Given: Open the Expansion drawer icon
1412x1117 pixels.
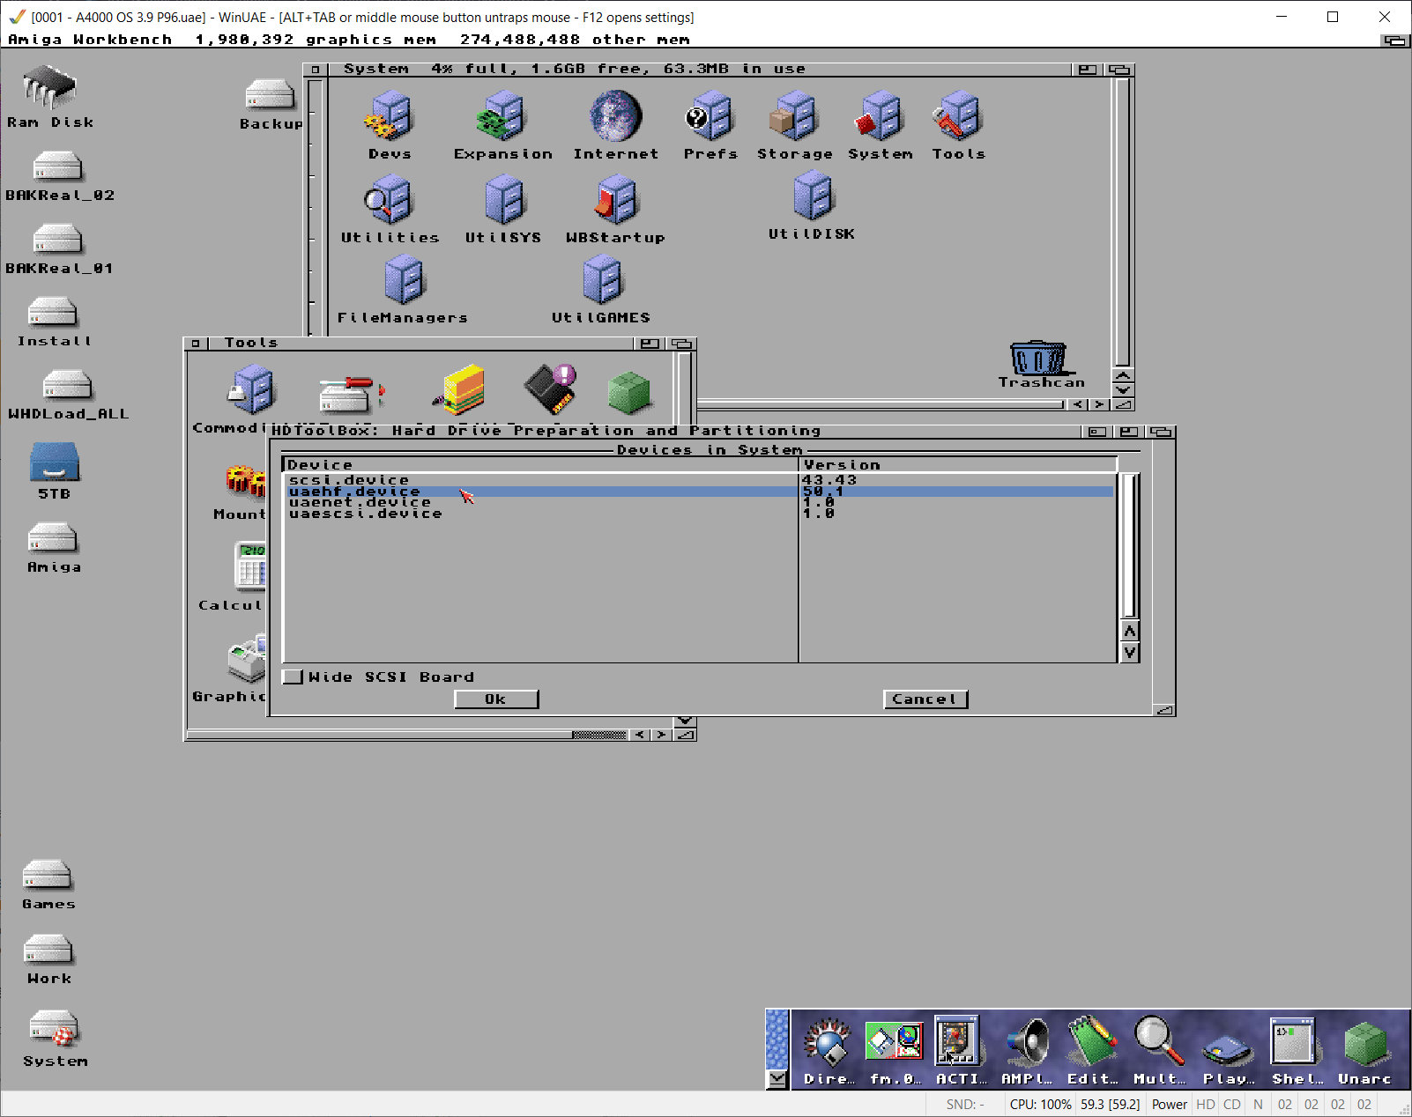Looking at the screenshot, I should click(x=503, y=125).
